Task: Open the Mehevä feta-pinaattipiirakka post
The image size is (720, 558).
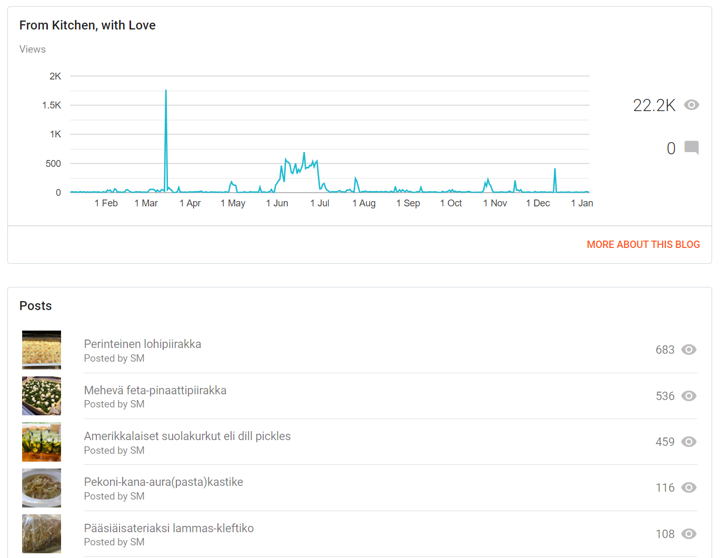Action: pyautogui.click(x=155, y=390)
